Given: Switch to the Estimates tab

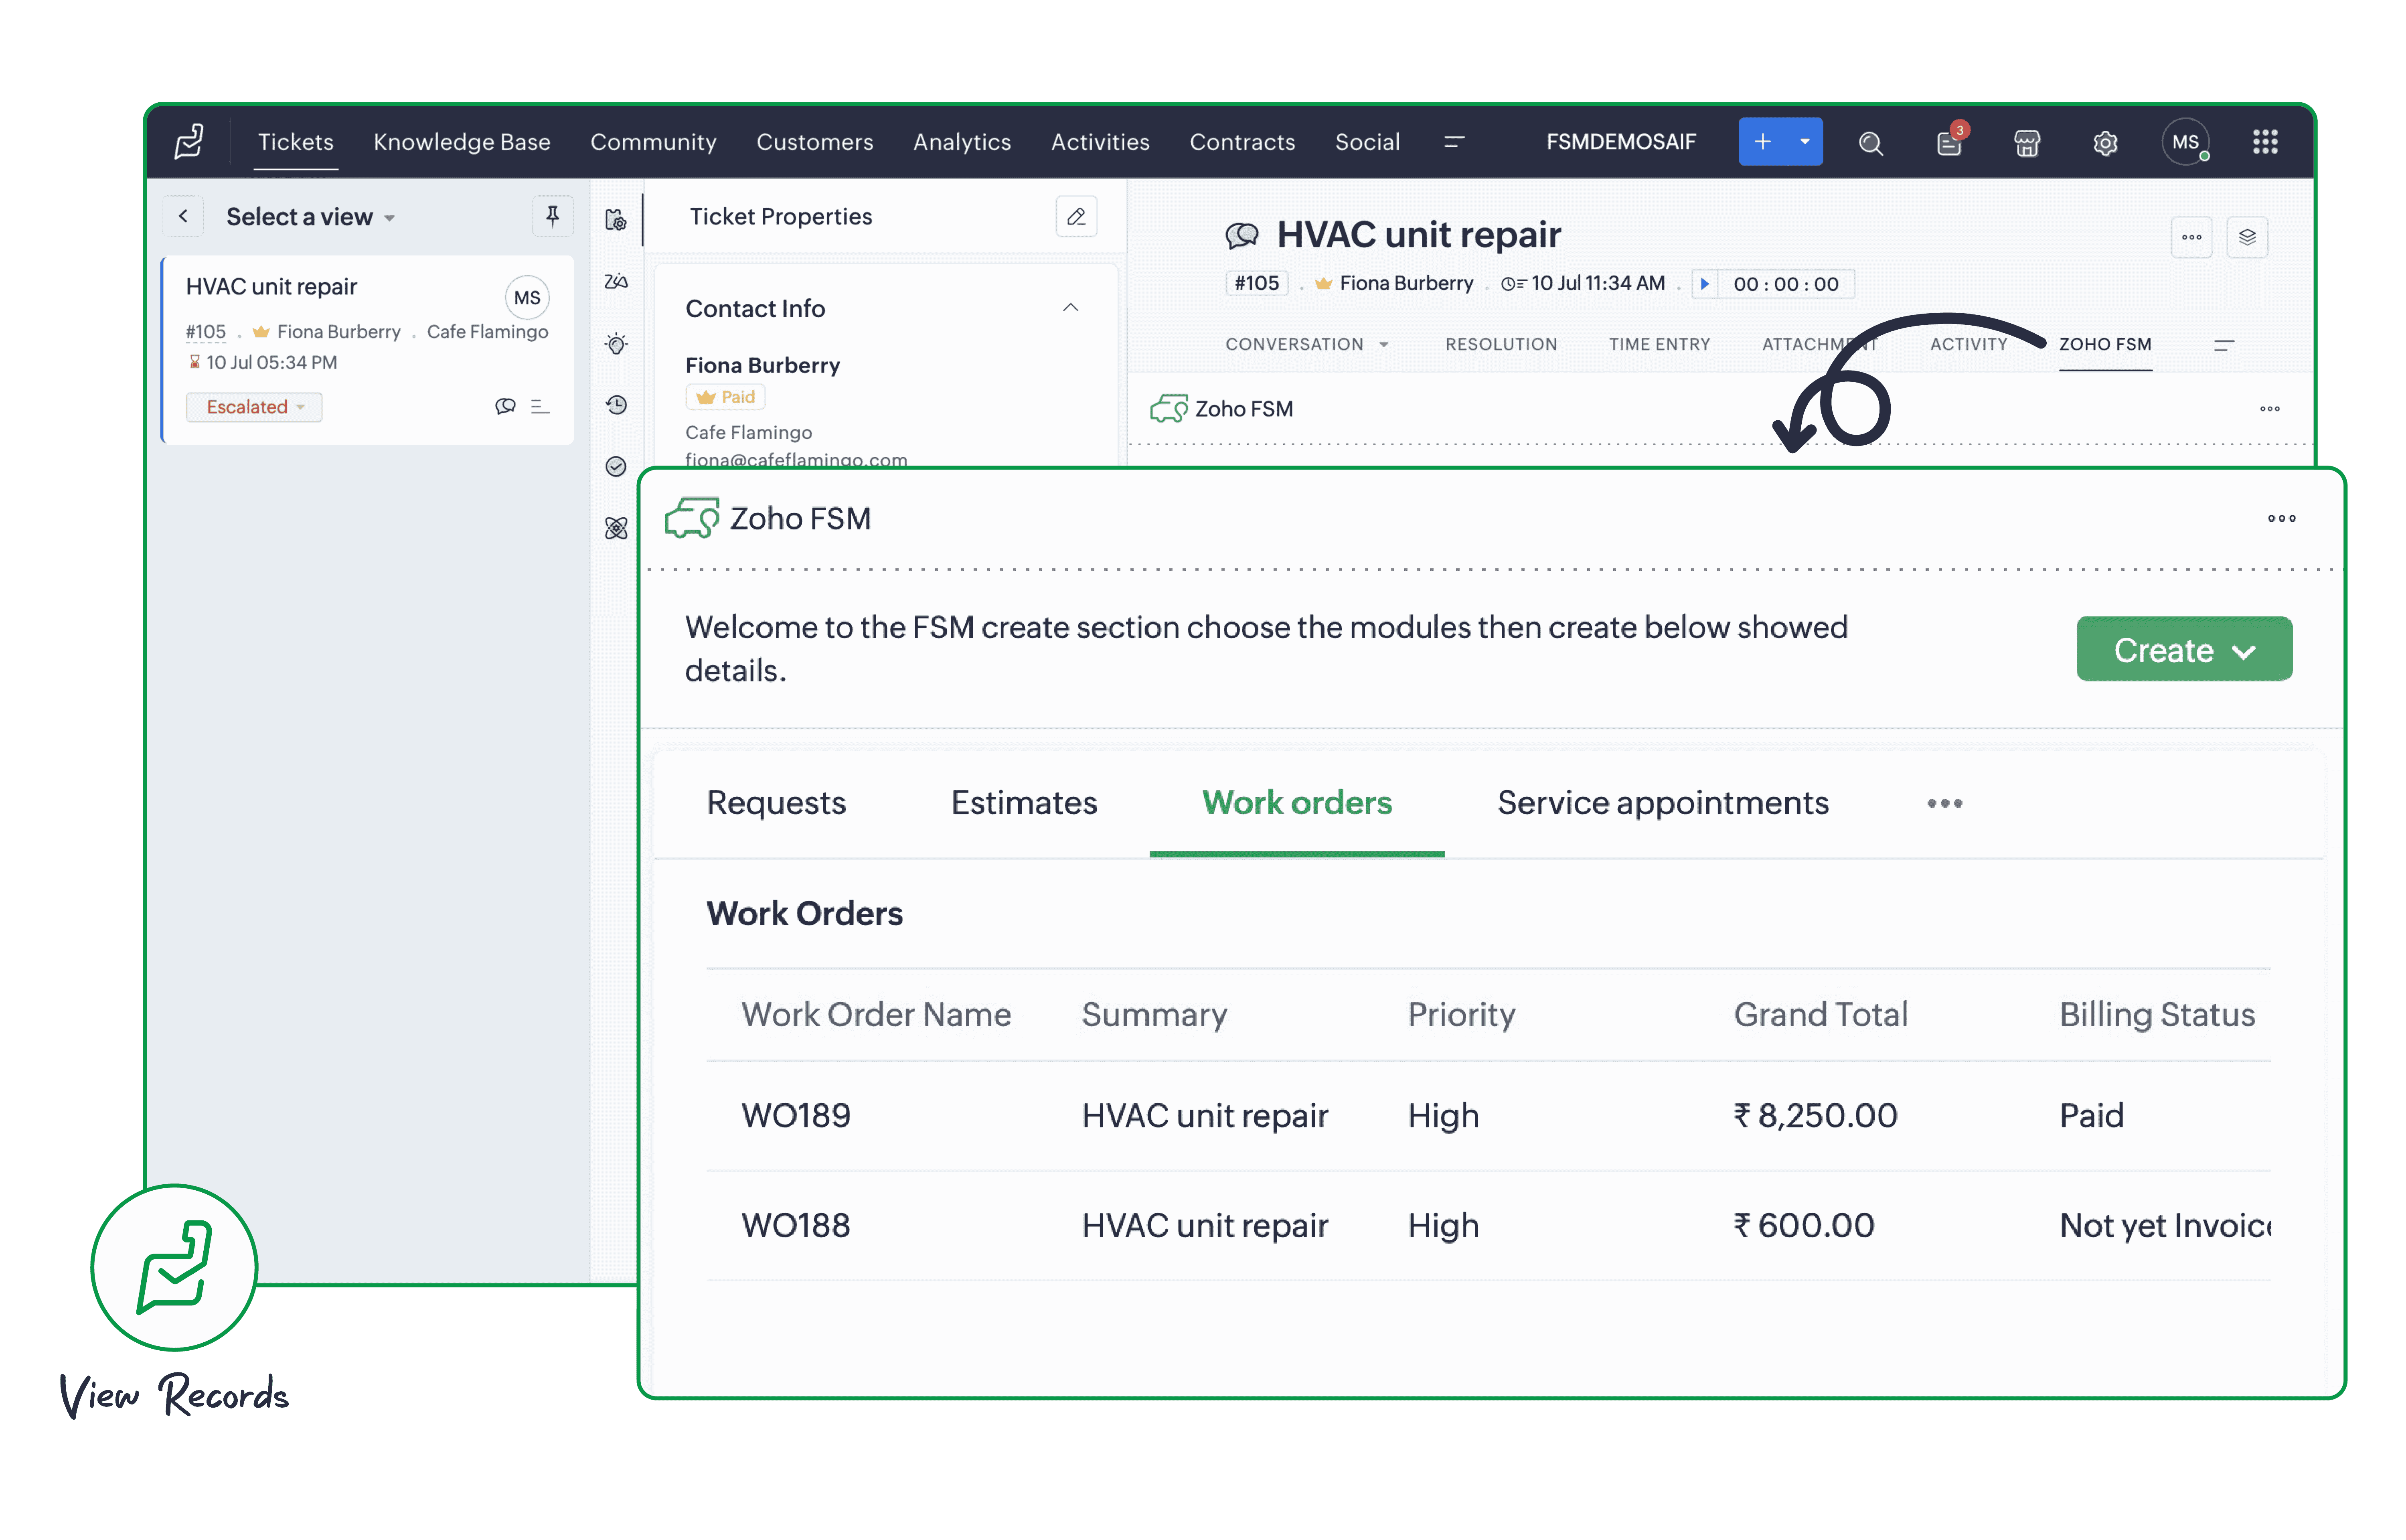Looking at the screenshot, I should coord(1024,803).
